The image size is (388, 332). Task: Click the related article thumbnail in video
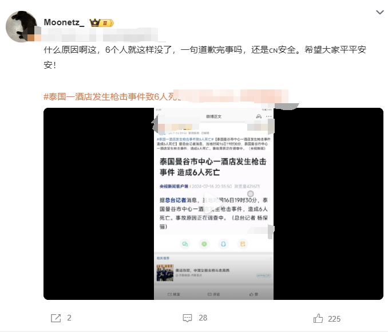[x=165, y=273]
